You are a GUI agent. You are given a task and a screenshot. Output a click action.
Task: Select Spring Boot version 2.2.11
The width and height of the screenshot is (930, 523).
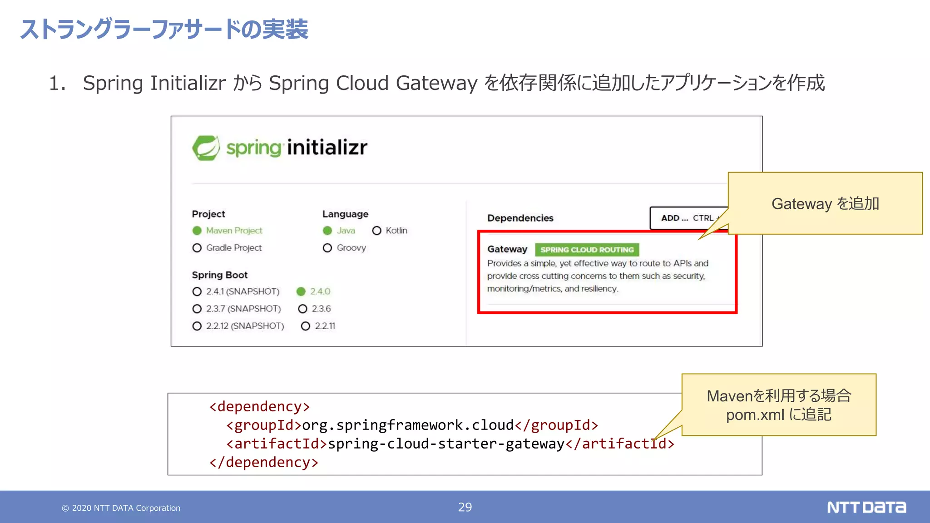(306, 326)
